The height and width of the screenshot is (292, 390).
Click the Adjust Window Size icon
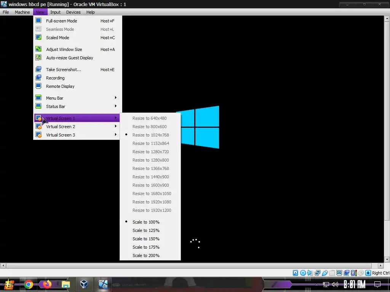click(38, 49)
